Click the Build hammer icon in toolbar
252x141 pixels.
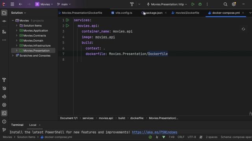pyautogui.click(x=132, y=4)
